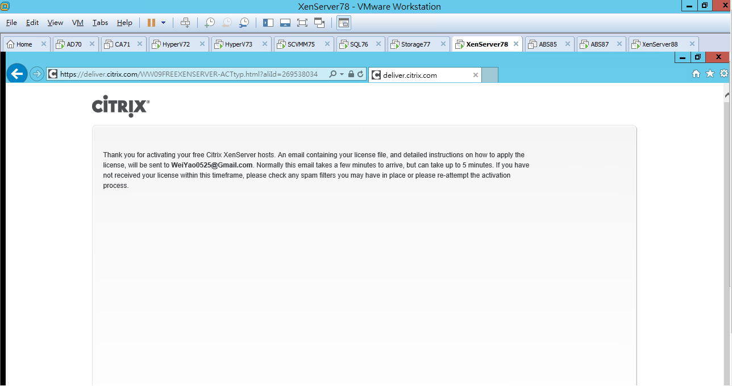Viewport: 732px width, 386px height.
Task: Open the File menu
Action: [11, 23]
